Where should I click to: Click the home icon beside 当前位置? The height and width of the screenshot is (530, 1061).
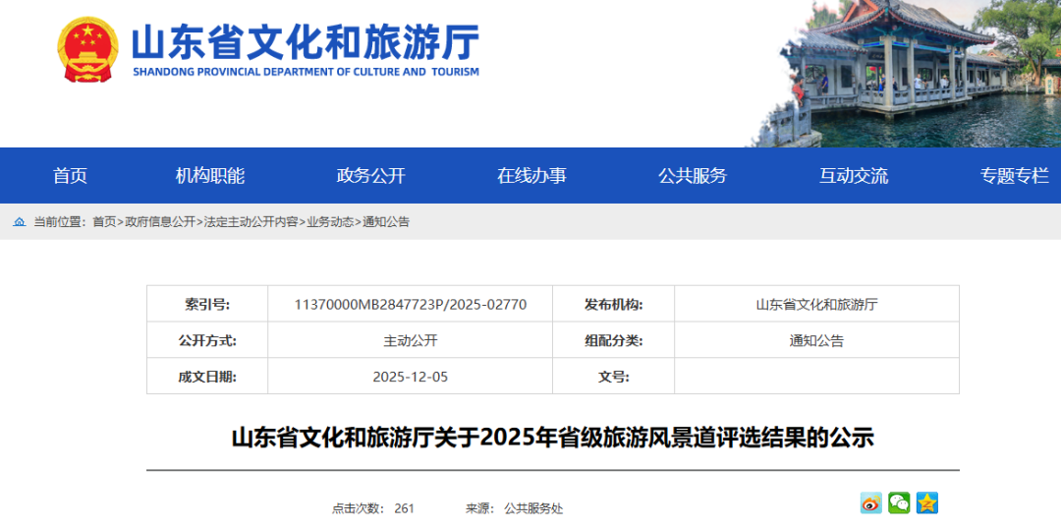click(20, 222)
